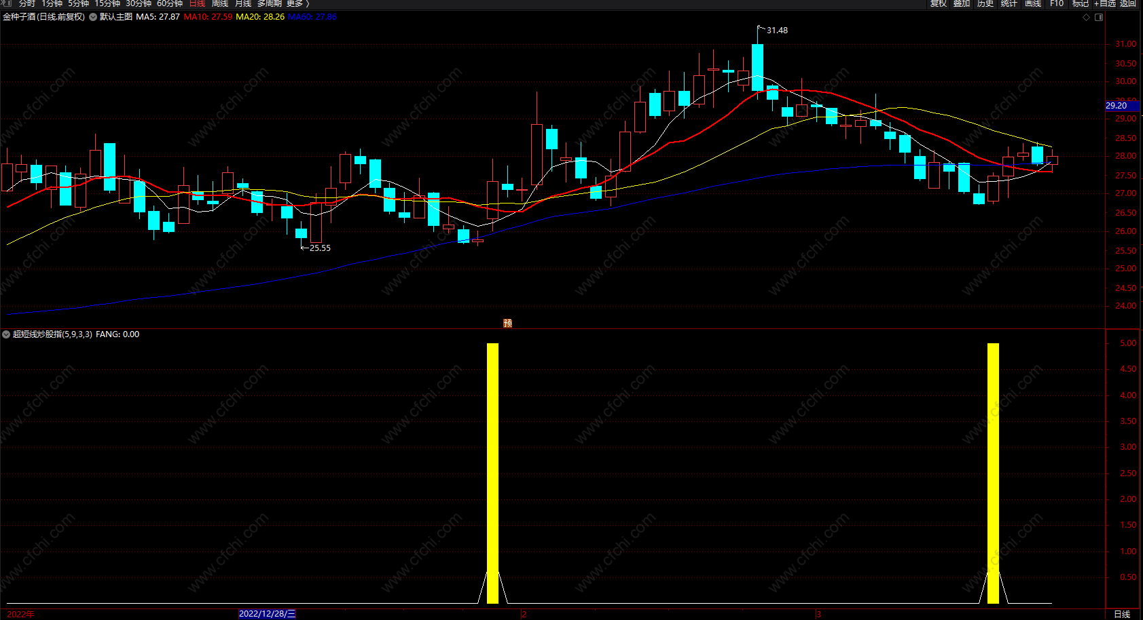This screenshot has width=1143, height=620.
Task: Toggle the side panel layout icon
Action: click(x=1099, y=17)
